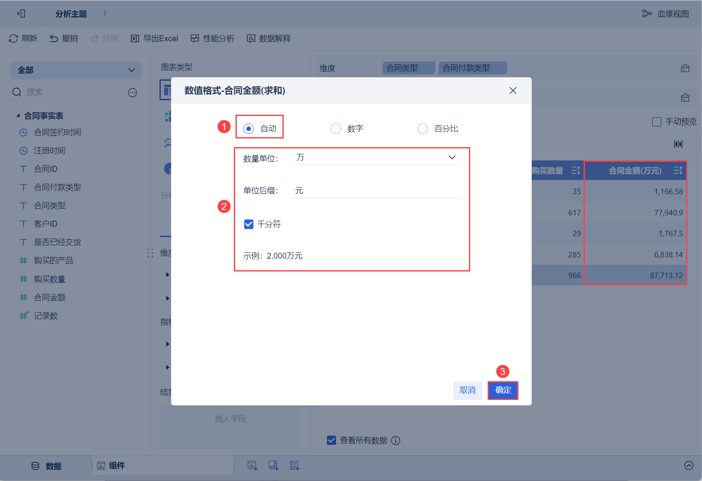The image size is (702, 481).
Task: Collapse the 合同事实表 tree node
Action: pyautogui.click(x=18, y=116)
